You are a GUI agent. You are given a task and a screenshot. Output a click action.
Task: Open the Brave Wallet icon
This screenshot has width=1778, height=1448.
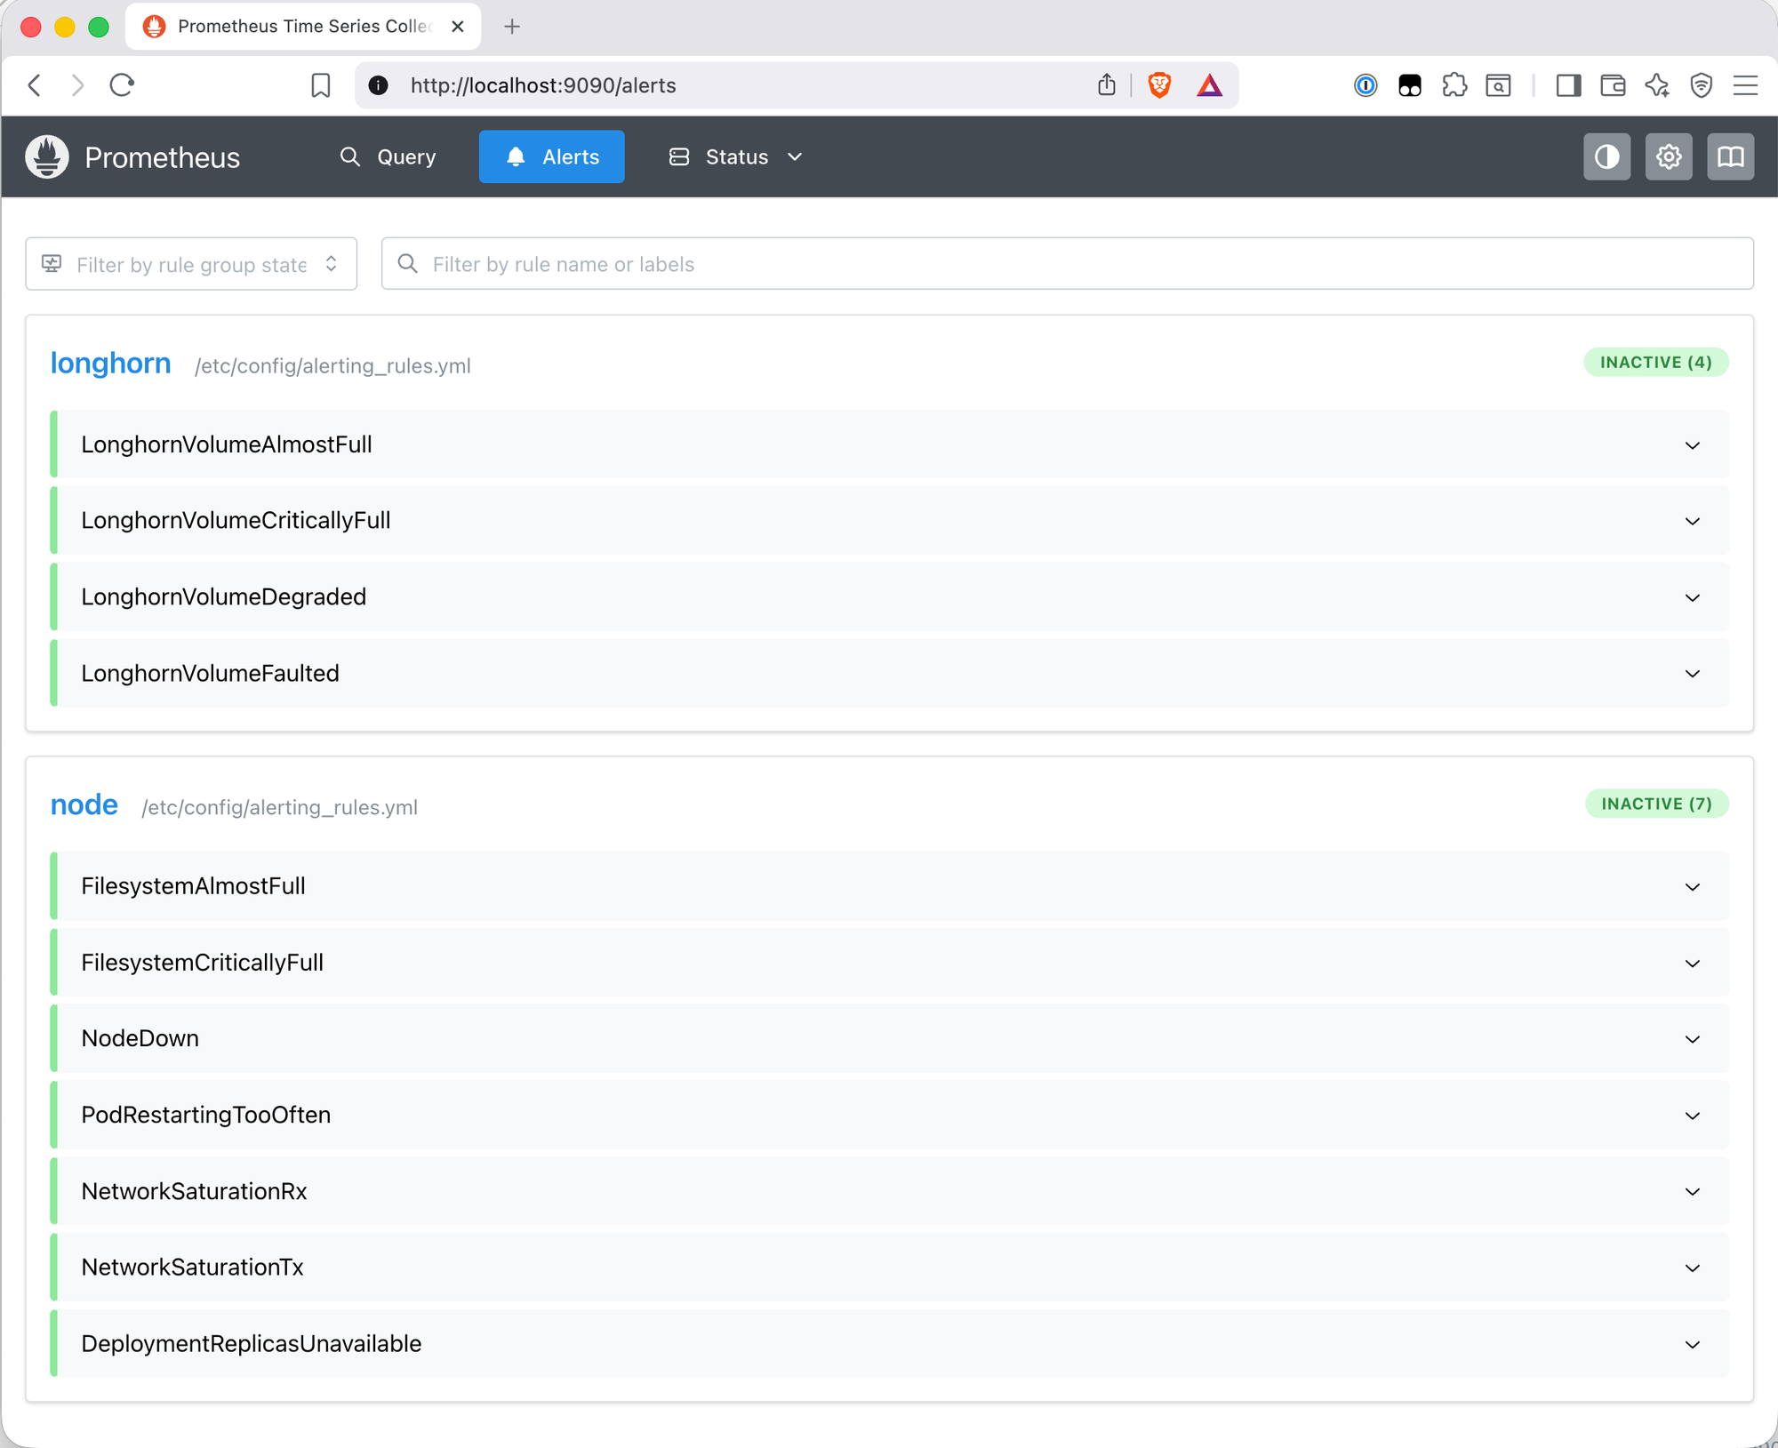[x=1613, y=85]
